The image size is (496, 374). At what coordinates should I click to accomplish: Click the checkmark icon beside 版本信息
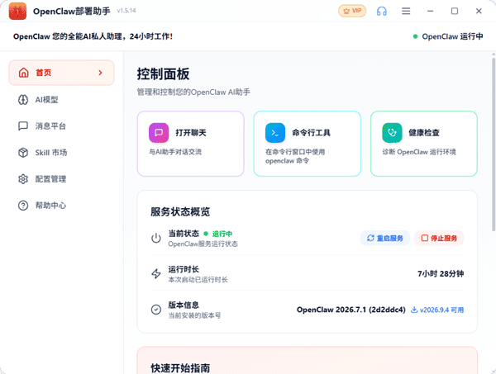pyautogui.click(x=156, y=310)
